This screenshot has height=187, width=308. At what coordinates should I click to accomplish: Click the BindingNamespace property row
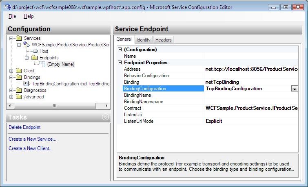pos(211,102)
